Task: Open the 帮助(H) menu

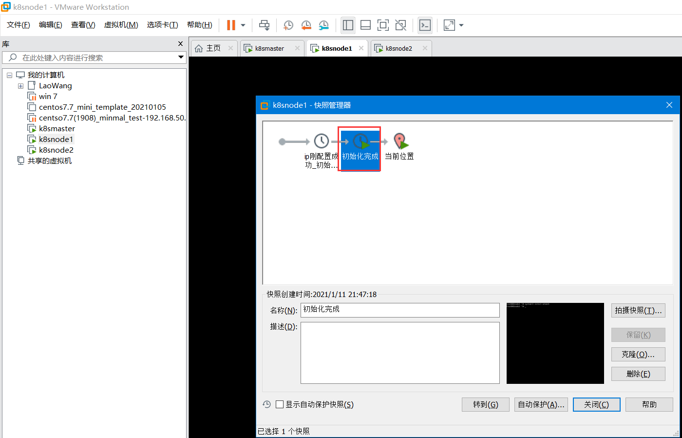Action: pos(200,25)
